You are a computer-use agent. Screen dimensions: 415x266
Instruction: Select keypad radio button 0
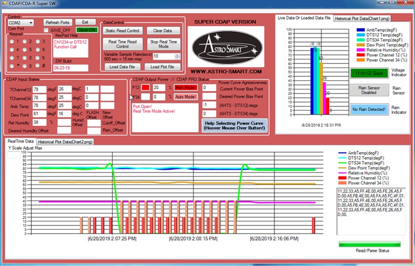pyautogui.click(x=24, y=66)
